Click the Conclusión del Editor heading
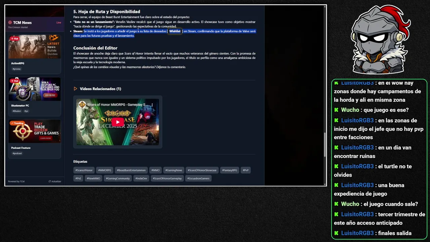 (95, 48)
